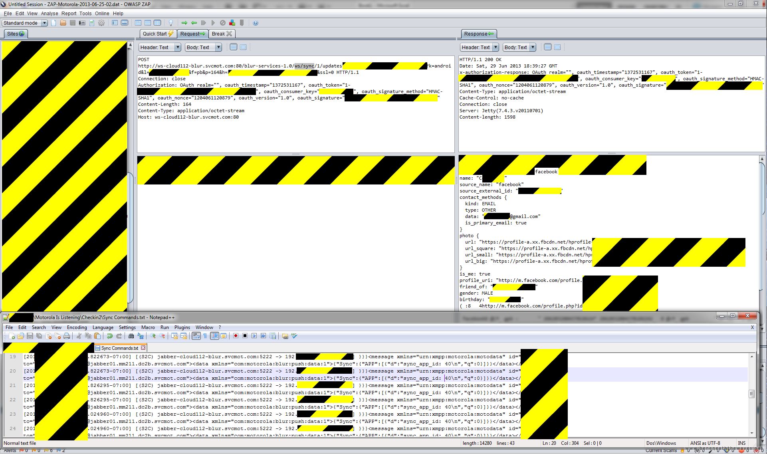The width and height of the screenshot is (767, 454).
Task: Switch to Quick Start tab
Action: coord(158,34)
